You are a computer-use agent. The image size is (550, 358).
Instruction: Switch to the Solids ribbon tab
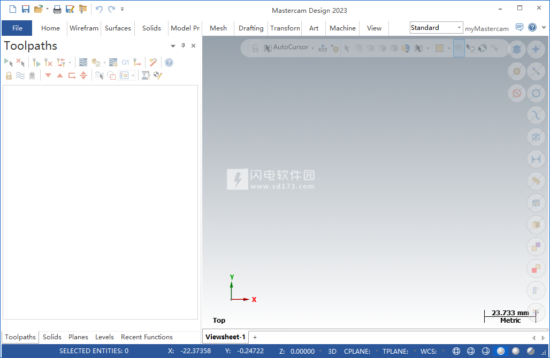(151, 28)
